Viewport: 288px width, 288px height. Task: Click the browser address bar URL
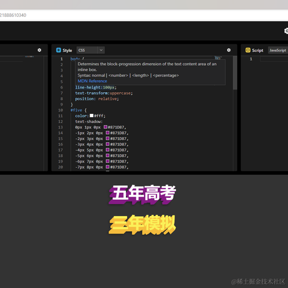point(13,15)
